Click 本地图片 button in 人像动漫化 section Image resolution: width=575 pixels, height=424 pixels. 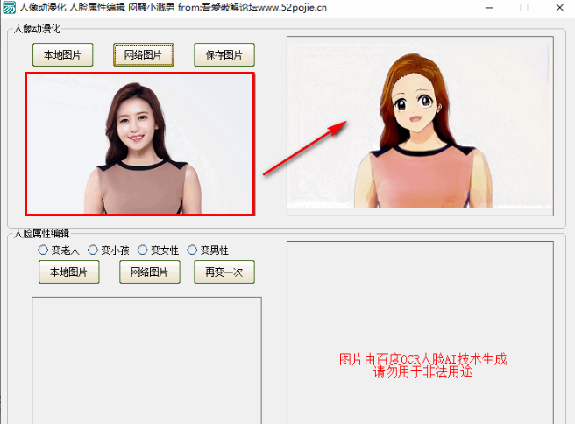point(63,55)
